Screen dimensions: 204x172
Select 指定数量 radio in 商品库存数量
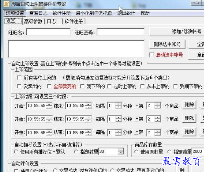[169, 152]
